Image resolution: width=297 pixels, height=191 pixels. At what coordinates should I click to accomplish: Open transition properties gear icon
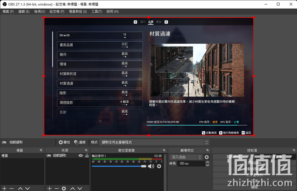207,157
